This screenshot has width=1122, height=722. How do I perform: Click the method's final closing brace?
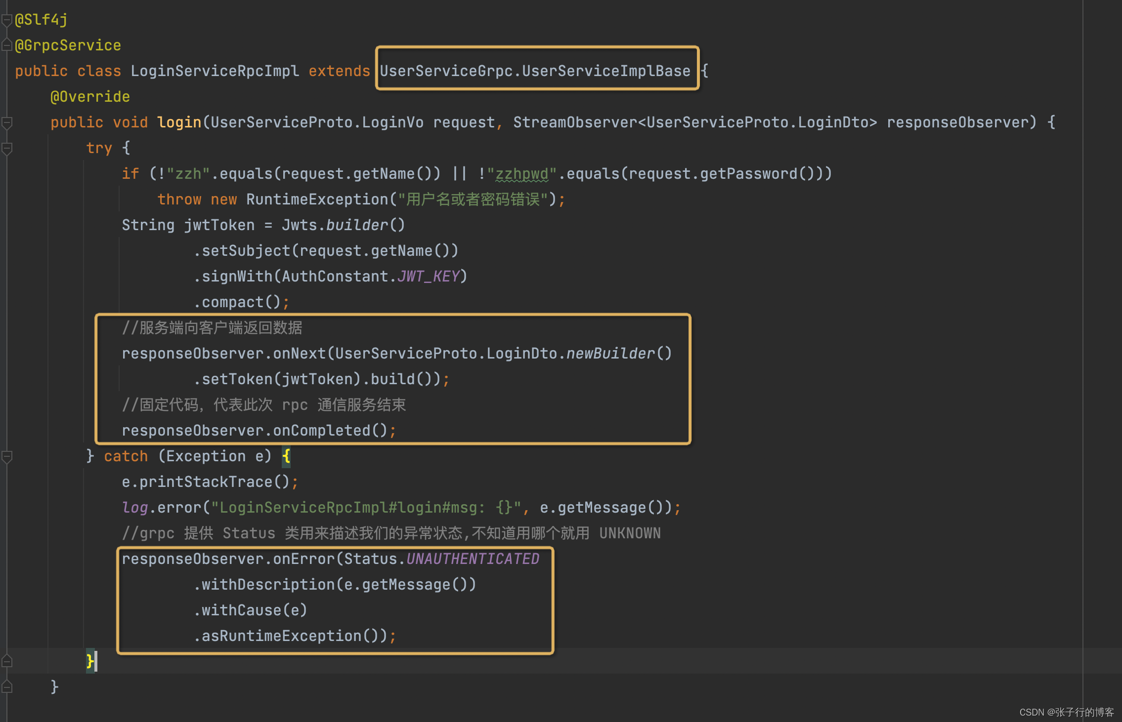tap(55, 686)
